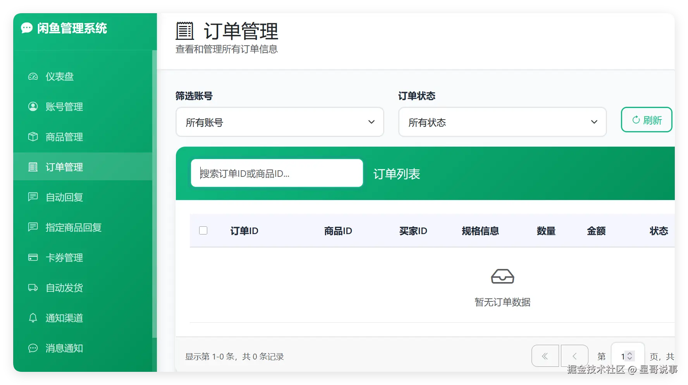Click the 消息通知 speech bubble icon
The width and height of the screenshot is (688, 385).
[33, 348]
